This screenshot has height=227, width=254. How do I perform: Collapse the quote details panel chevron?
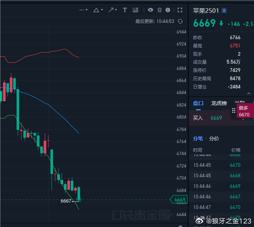click(x=249, y=93)
